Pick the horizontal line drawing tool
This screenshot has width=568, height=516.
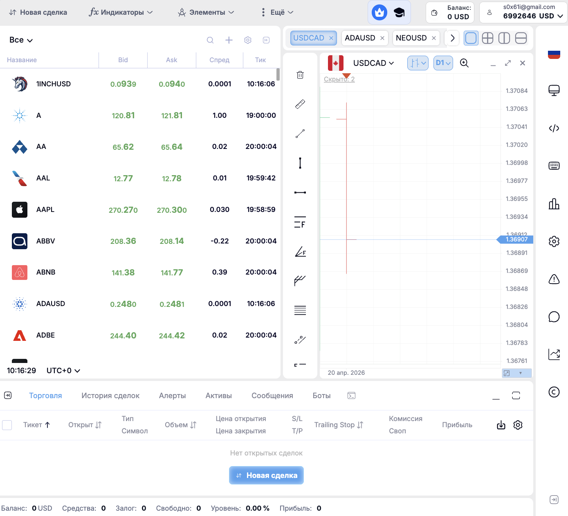tap(300, 192)
